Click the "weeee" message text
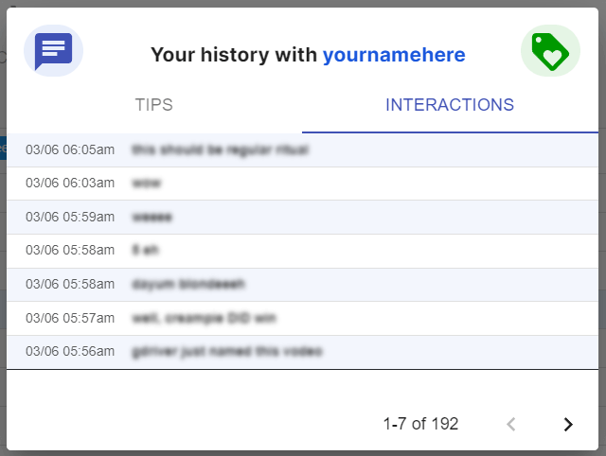Screen dimensions: 606x456 [152, 217]
